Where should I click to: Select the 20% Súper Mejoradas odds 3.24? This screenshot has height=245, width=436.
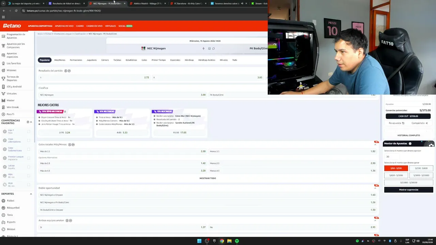(65, 132)
